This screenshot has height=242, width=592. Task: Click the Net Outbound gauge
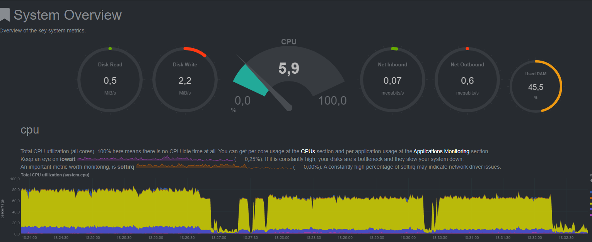point(467,80)
